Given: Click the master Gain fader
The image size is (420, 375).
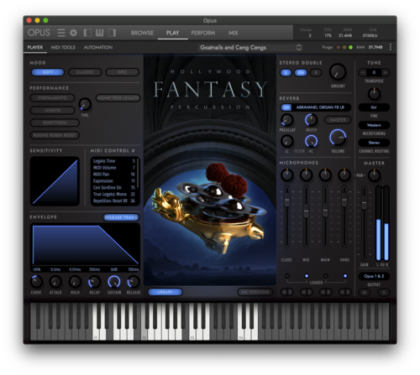Looking at the screenshot, I should click(364, 202).
